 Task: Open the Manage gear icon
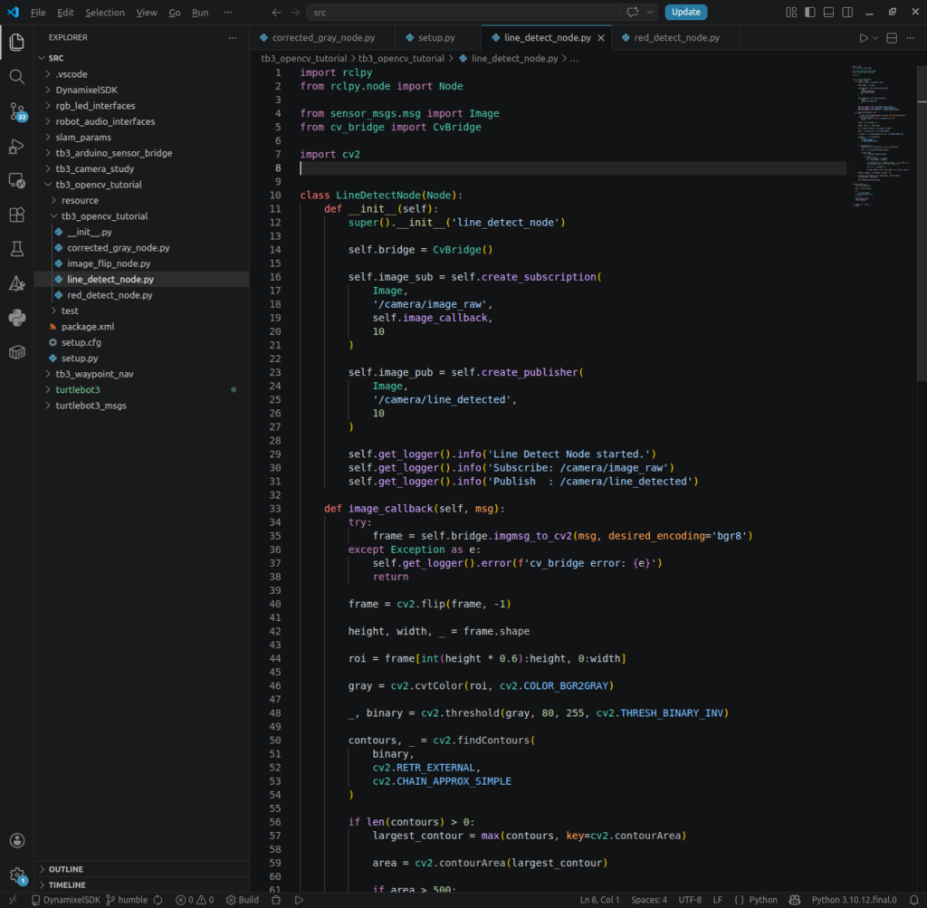point(17,875)
